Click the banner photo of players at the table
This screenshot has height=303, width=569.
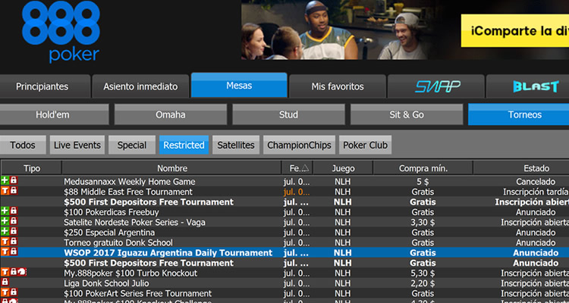(x=334, y=30)
